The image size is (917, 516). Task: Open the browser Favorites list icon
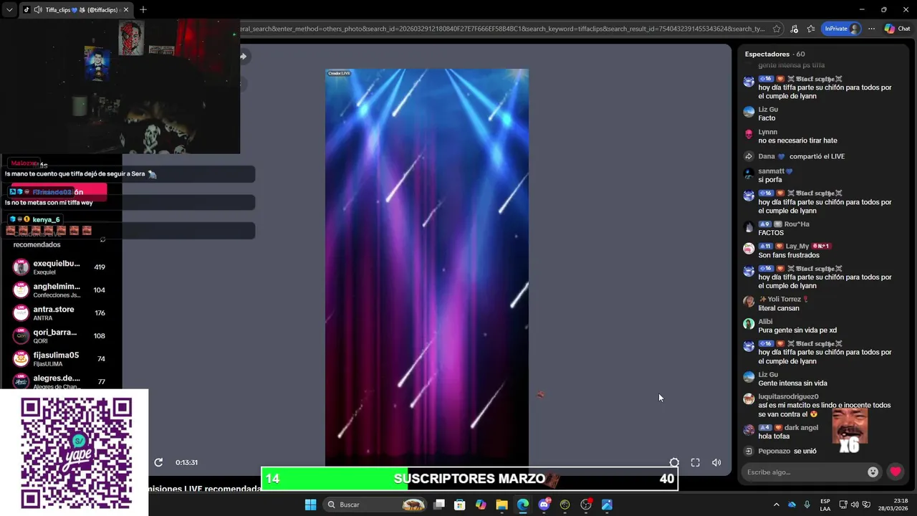point(811,29)
